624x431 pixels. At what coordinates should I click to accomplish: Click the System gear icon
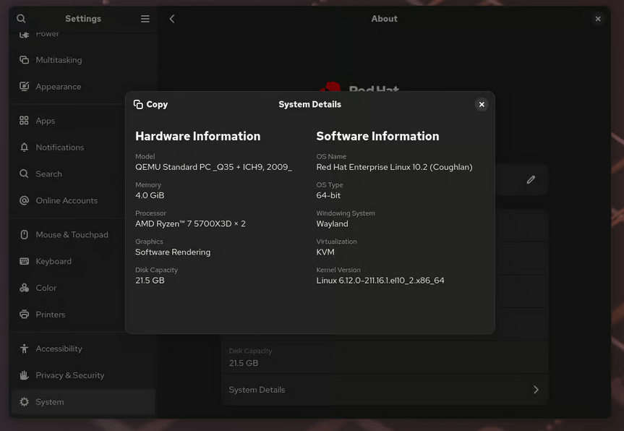pyautogui.click(x=25, y=402)
